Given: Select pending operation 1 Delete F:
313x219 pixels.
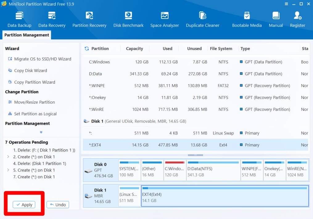Looking at the screenshot, I should (44, 150).
